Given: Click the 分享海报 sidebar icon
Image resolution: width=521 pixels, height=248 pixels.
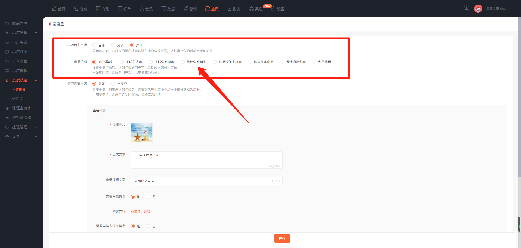Looking at the screenshot, I should coord(7,61).
